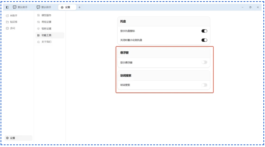This screenshot has height=147, width=265.
Task: Turn off 关闭时最小化到托盘 switch
Action: [204, 40]
